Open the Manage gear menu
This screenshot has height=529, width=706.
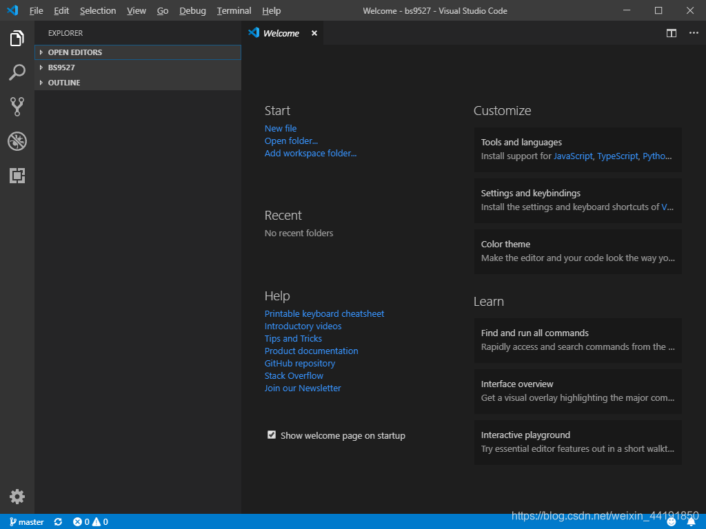[17, 497]
